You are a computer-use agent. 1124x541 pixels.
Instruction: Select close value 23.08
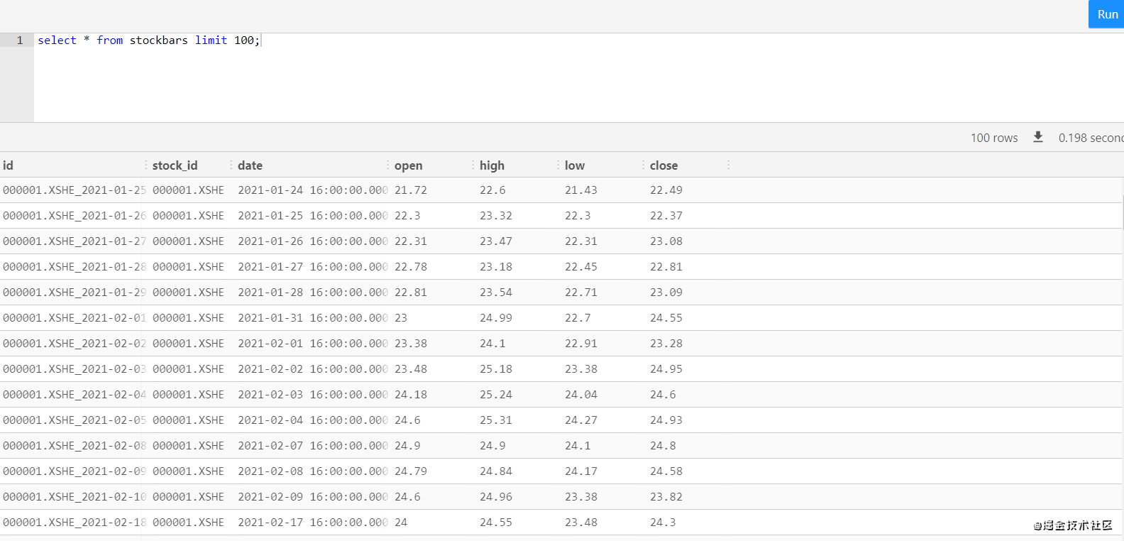pyautogui.click(x=666, y=241)
